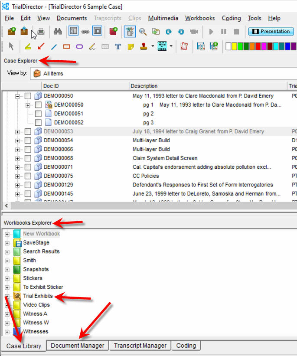Click the Description column header
Viewport: 297px width, 356px height.
pos(208,86)
